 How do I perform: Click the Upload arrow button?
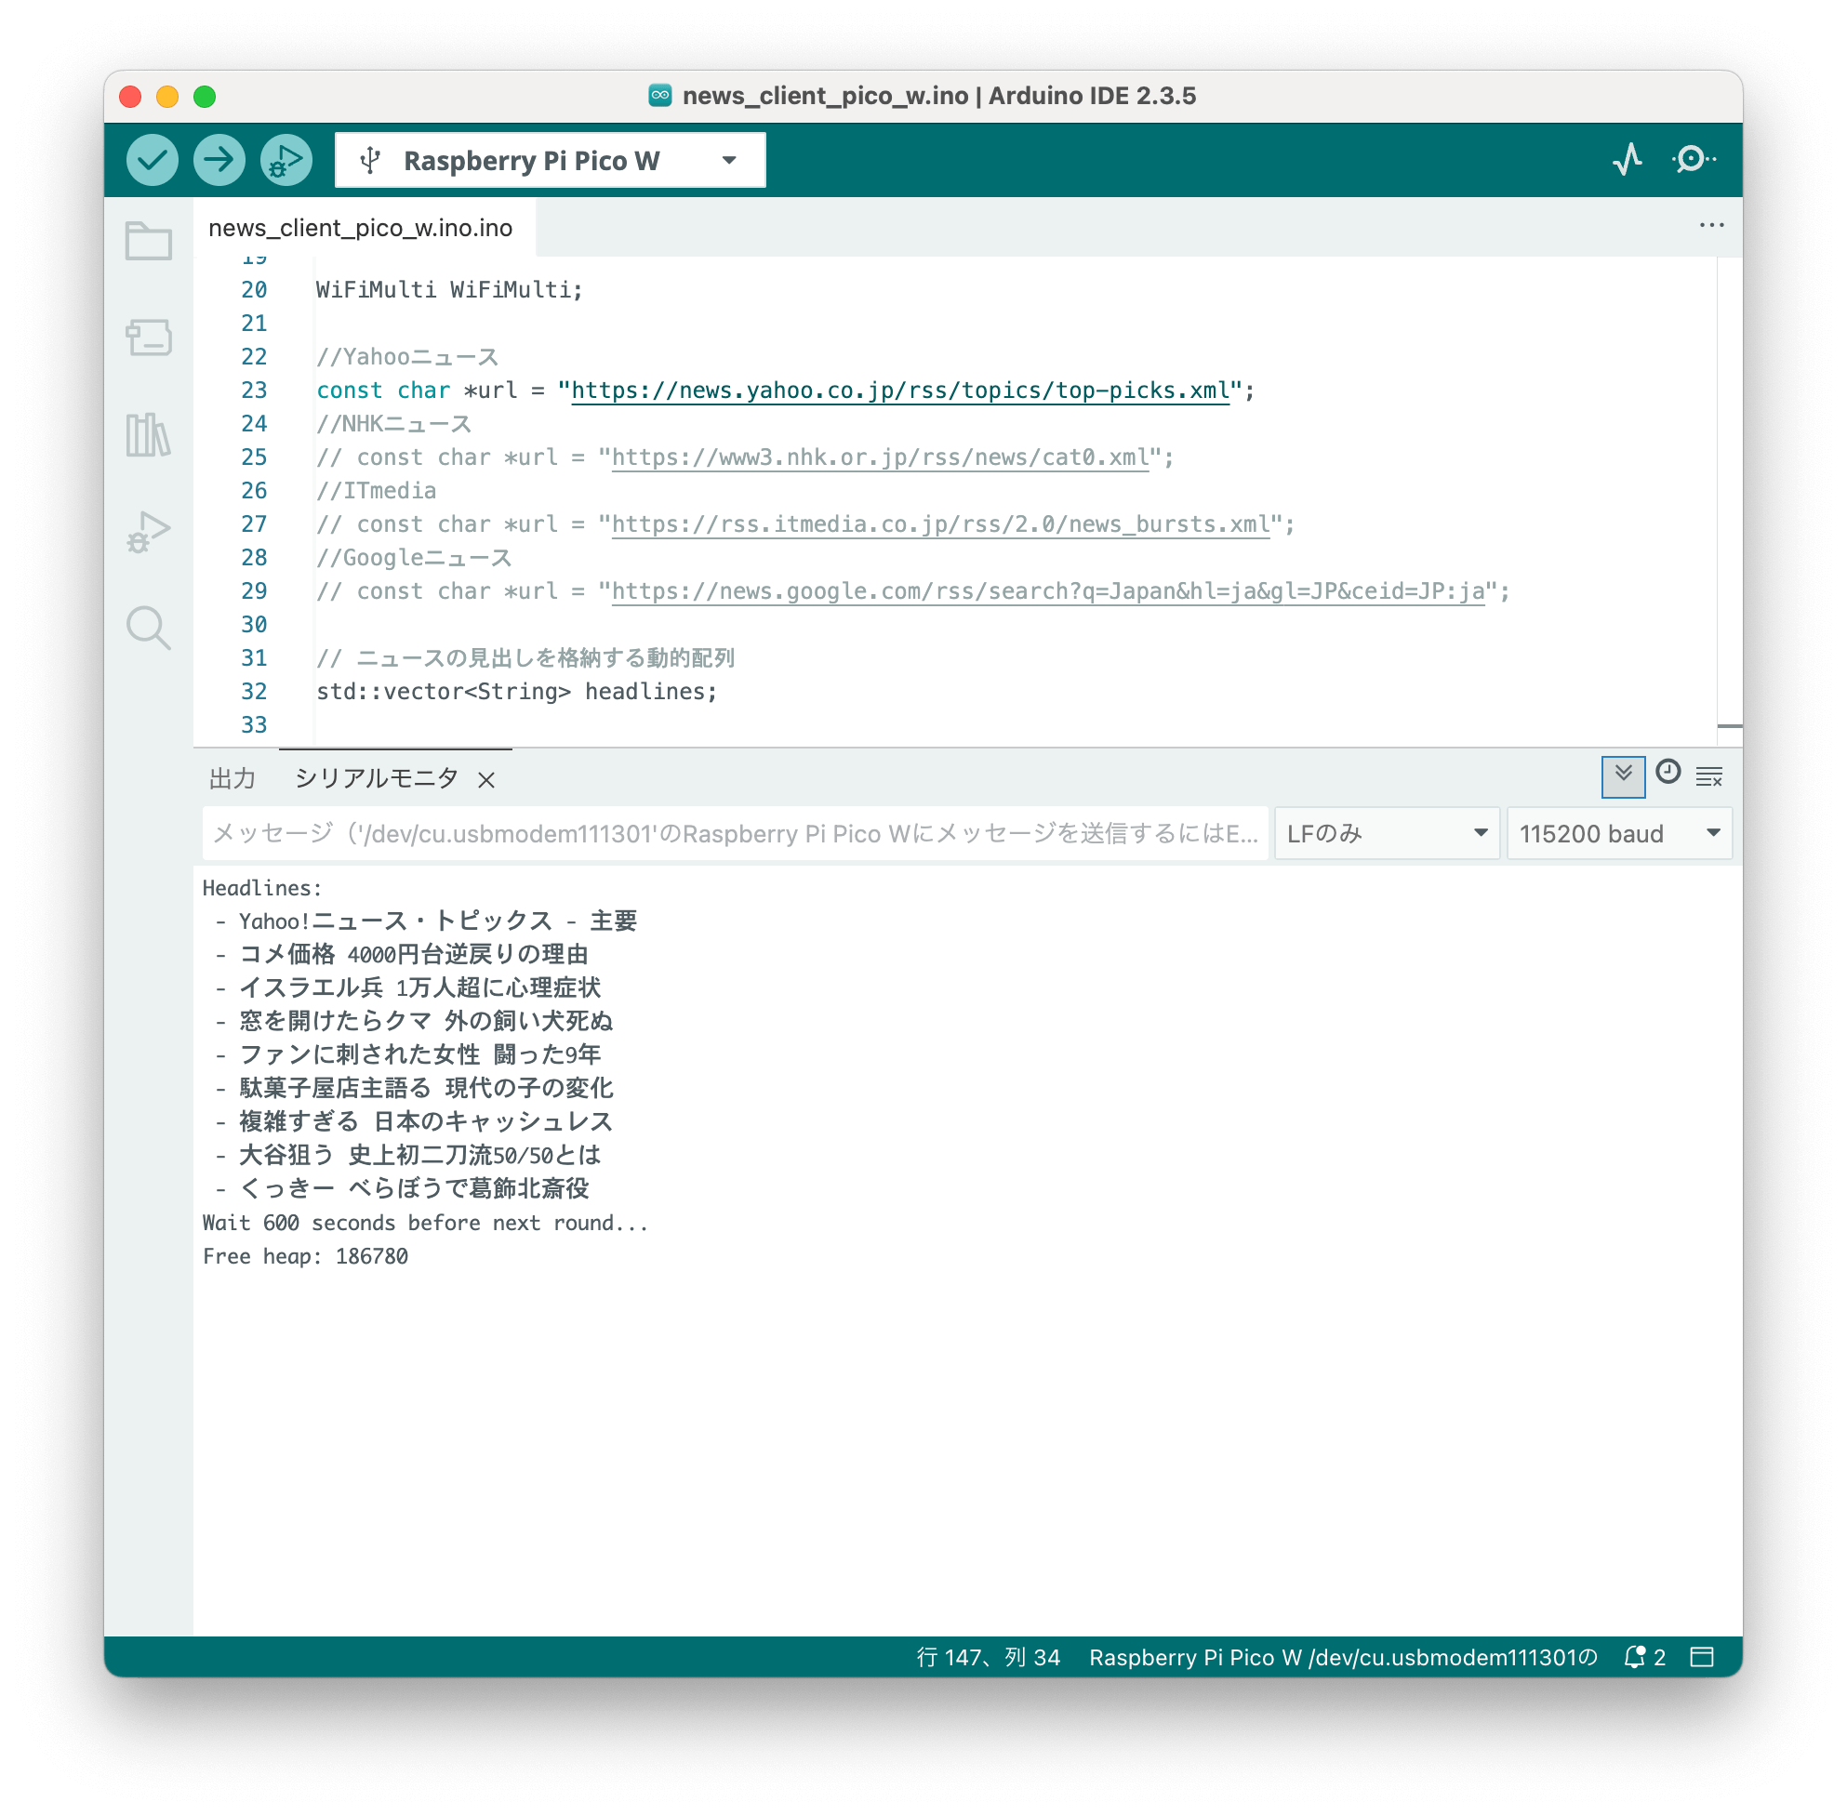(x=219, y=159)
